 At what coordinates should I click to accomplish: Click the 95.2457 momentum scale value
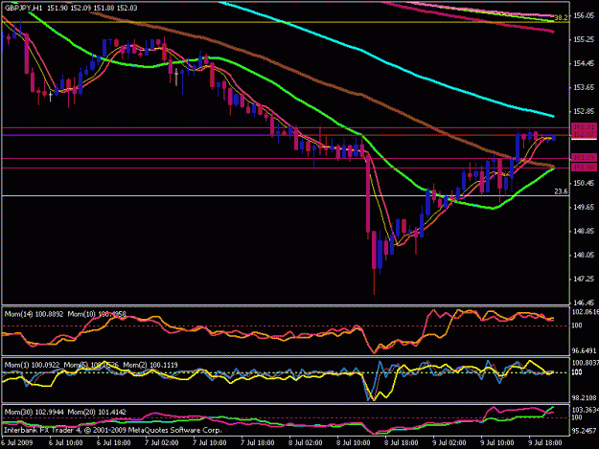[x=585, y=431]
